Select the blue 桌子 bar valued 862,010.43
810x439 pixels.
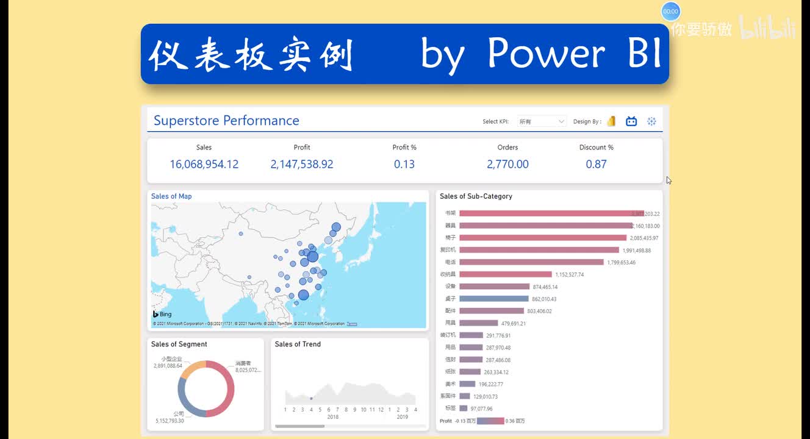tap(494, 299)
